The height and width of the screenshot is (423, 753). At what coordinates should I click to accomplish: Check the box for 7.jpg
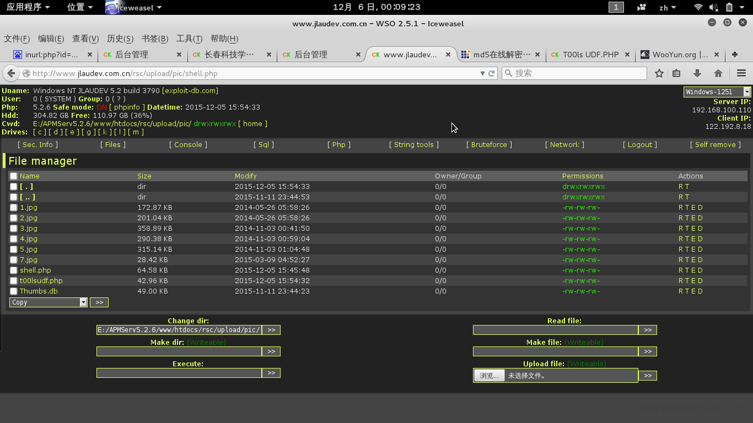click(13, 260)
